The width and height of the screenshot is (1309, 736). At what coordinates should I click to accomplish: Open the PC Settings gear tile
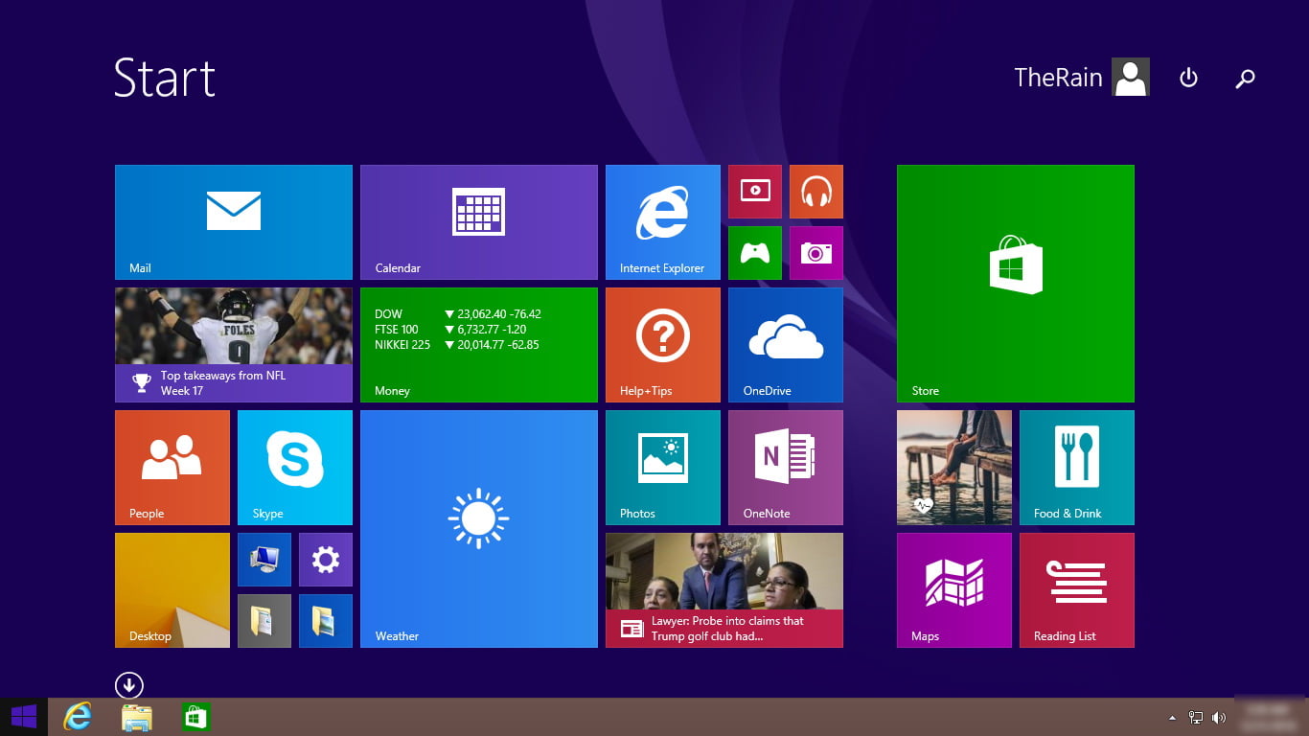pyautogui.click(x=326, y=560)
